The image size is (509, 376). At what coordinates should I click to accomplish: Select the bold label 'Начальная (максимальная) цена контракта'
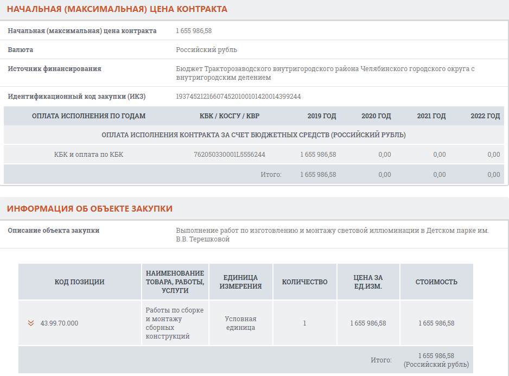82,31
